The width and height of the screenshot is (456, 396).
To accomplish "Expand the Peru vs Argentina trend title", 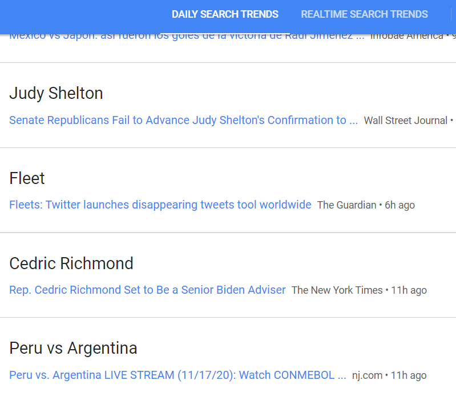I will point(73,348).
